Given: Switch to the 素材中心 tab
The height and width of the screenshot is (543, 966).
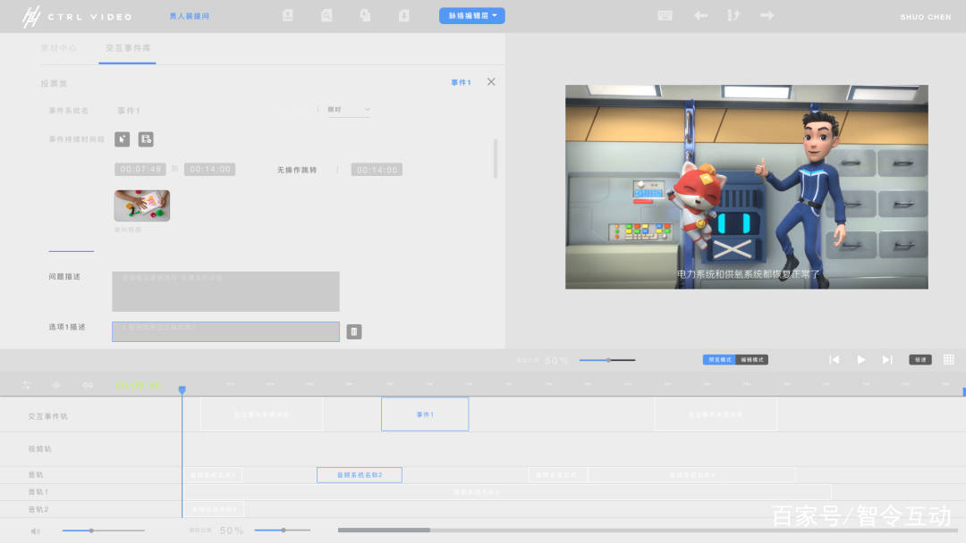Looking at the screenshot, I should coord(58,48).
